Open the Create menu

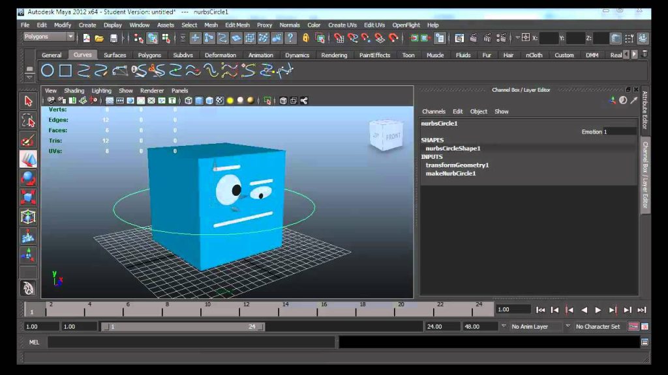click(x=87, y=25)
